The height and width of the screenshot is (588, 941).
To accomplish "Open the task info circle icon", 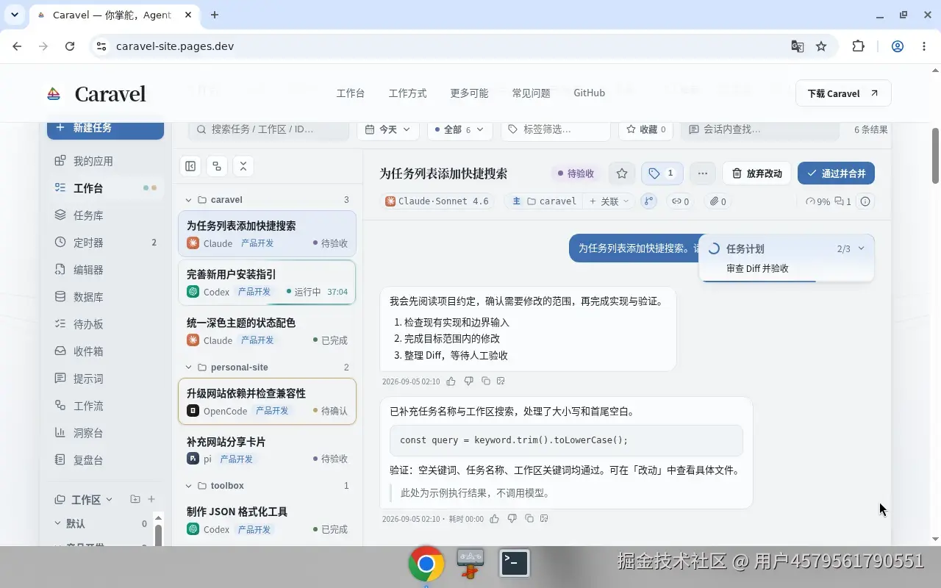I will 865,201.
